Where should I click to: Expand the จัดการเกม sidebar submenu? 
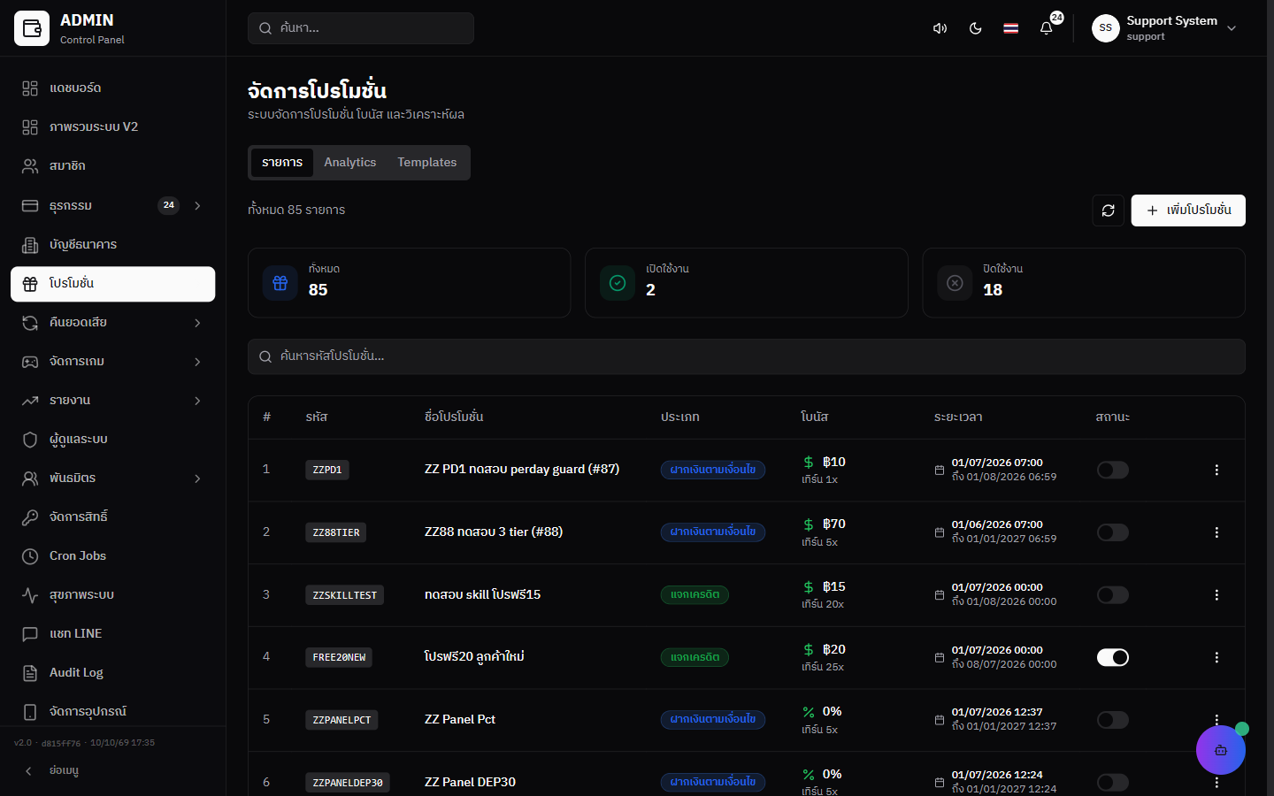click(197, 362)
